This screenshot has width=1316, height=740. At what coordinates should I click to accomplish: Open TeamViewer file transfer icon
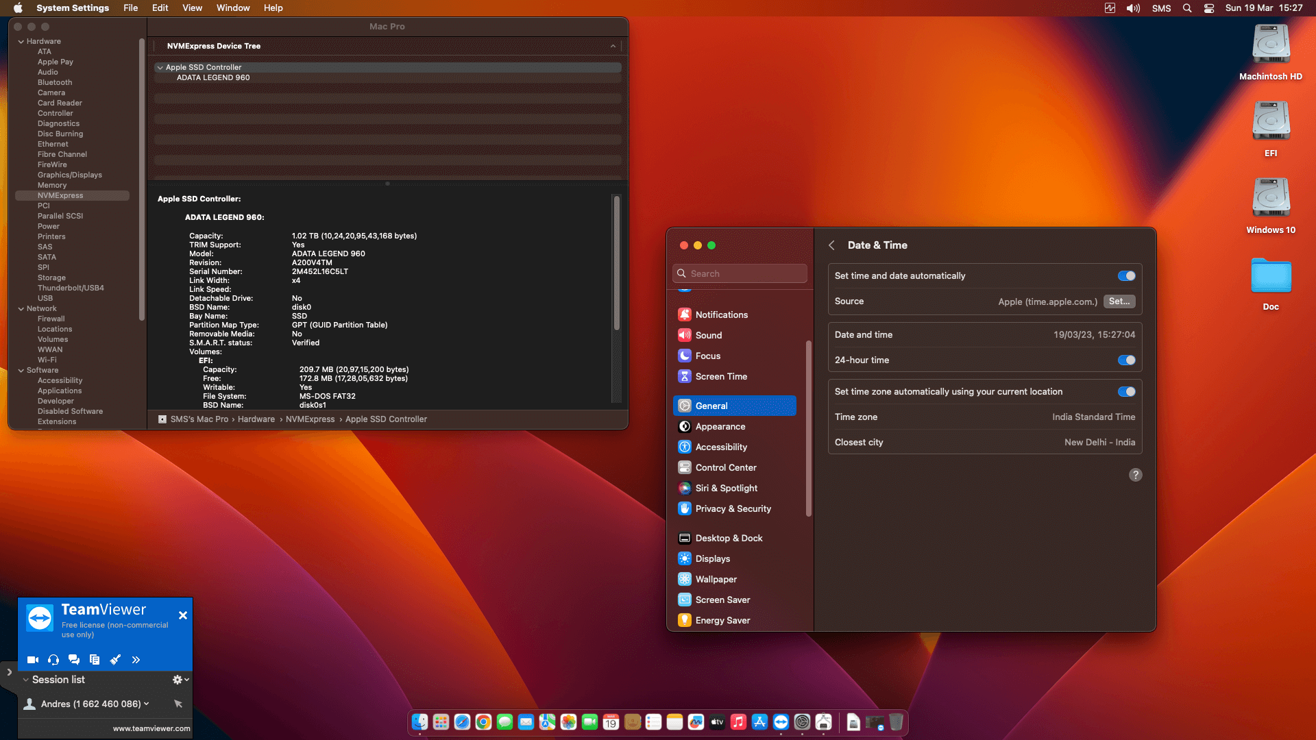[95, 660]
